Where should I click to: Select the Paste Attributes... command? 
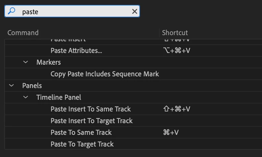tap(76, 51)
